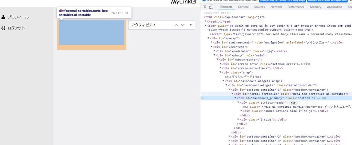The image size is (352, 145).
Task: Expand the postbox-container-2 div node
Action: coord(230,136)
